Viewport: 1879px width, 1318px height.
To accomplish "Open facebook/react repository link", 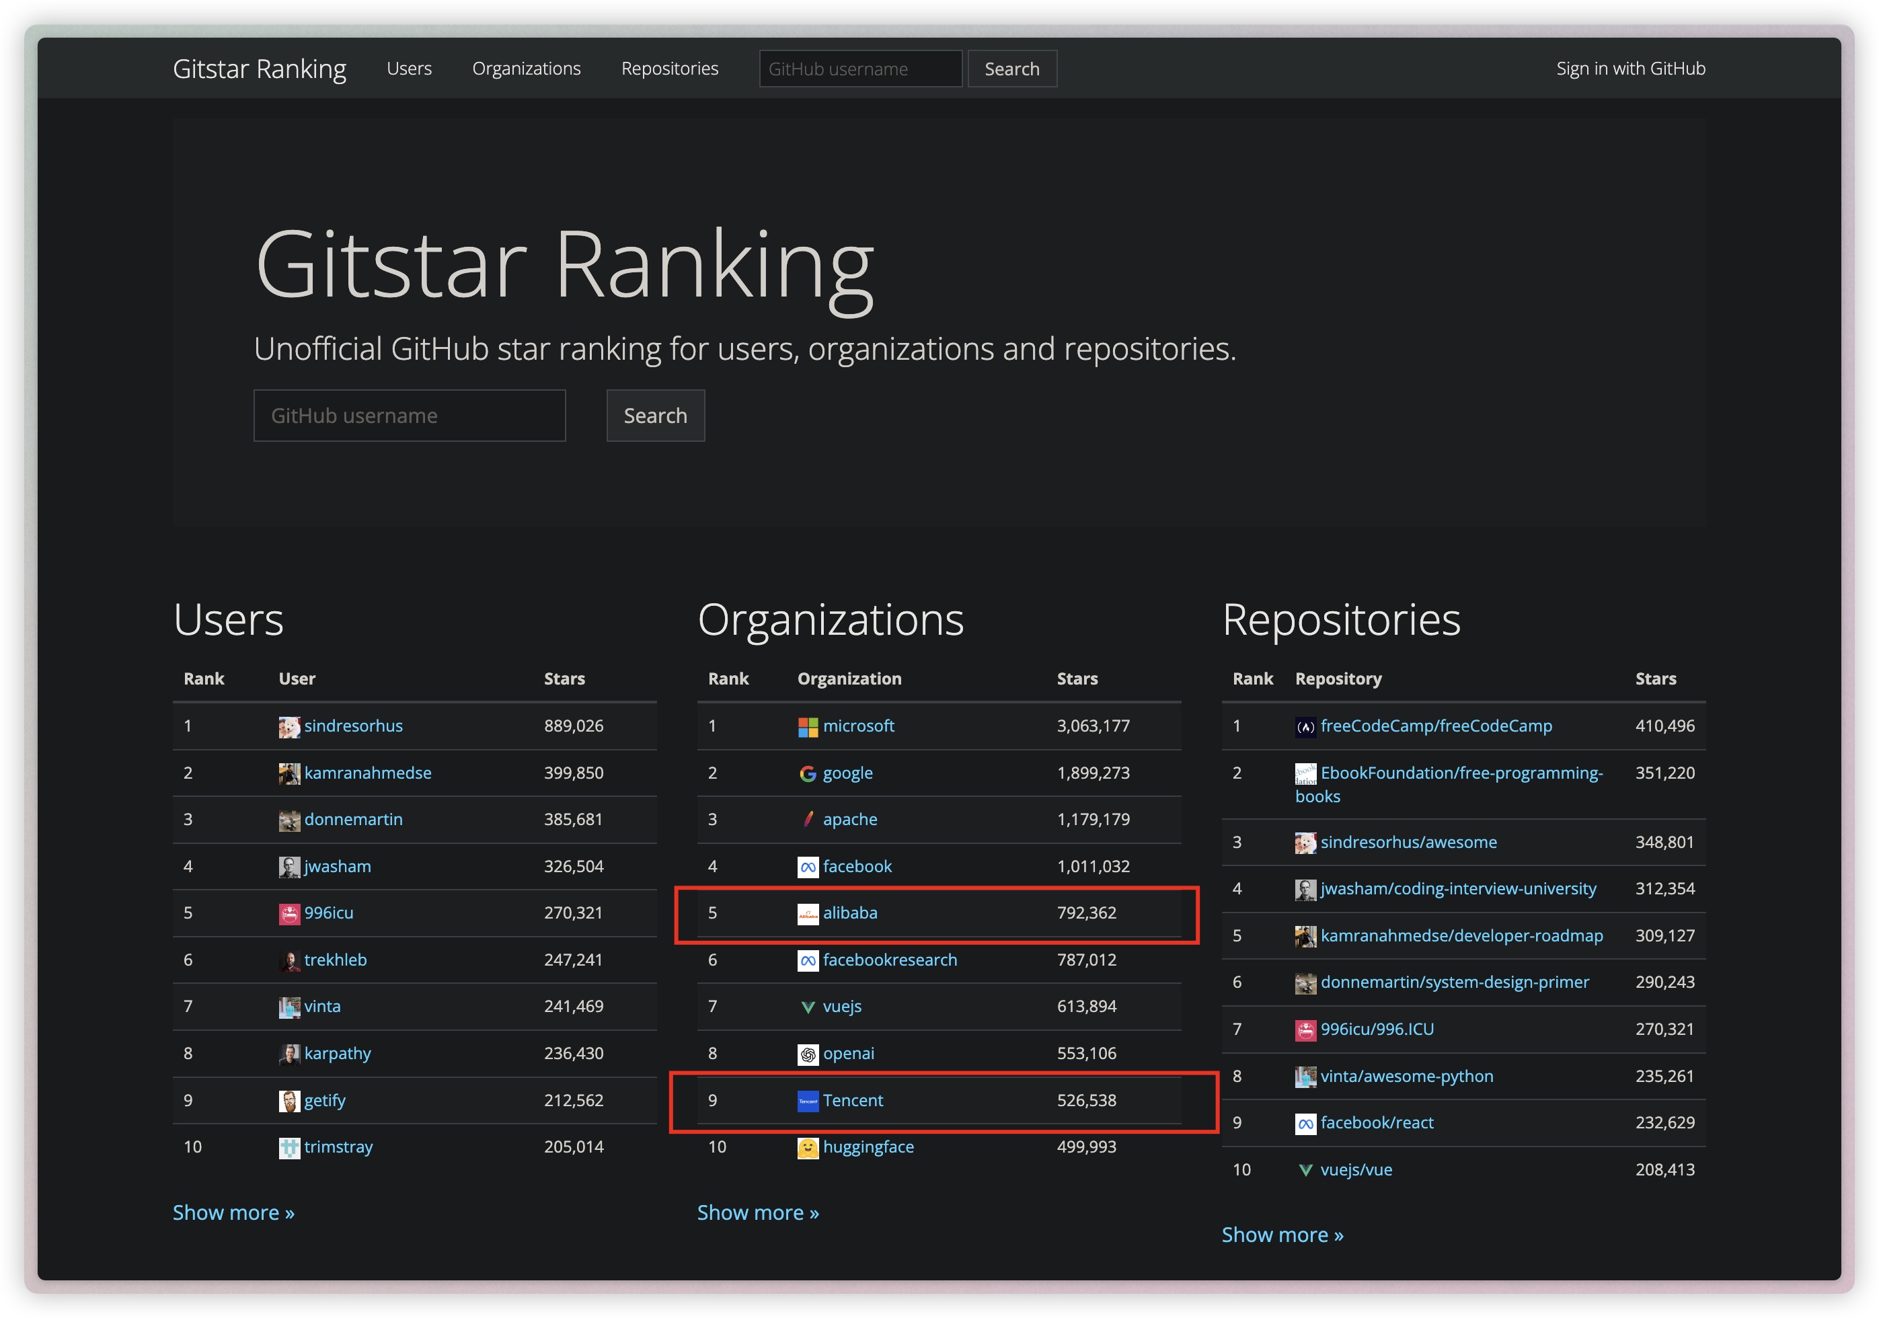I will [1377, 1123].
